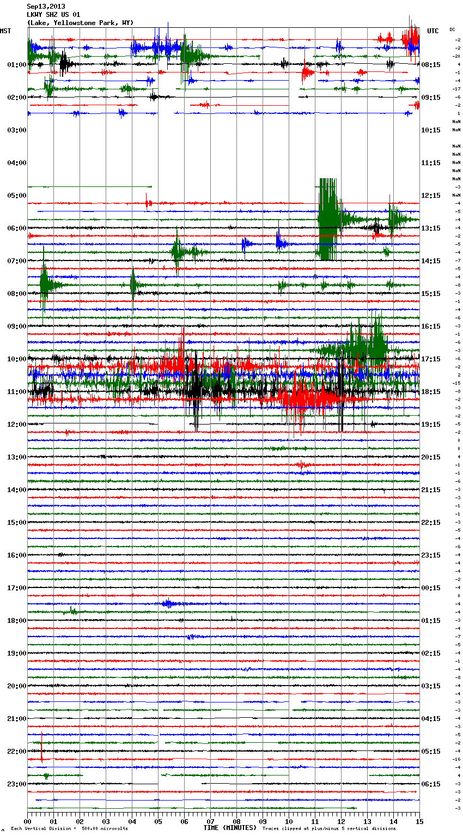The image size is (463, 836).
Task: Click the 02:15 UTC time label
Action: click(x=431, y=653)
